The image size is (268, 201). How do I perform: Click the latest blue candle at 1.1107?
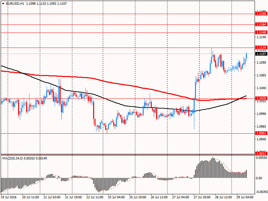[x=247, y=56]
